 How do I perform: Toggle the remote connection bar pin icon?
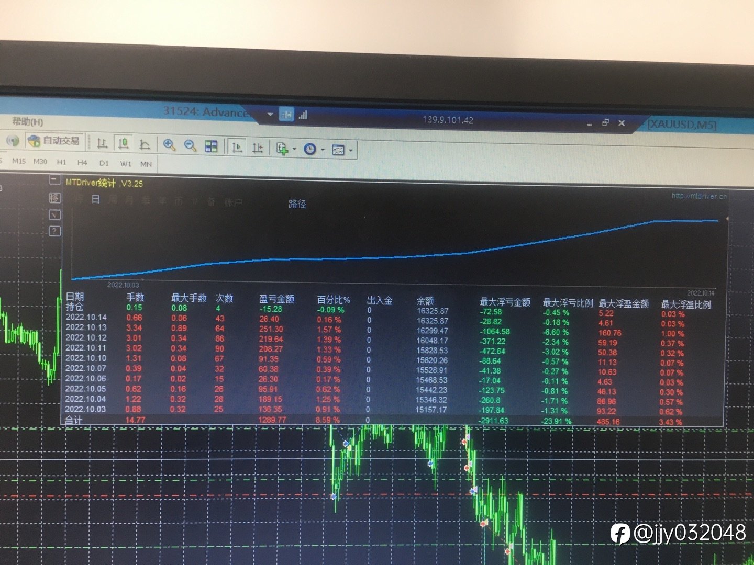coord(286,115)
